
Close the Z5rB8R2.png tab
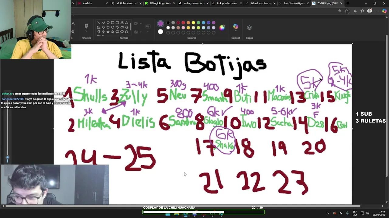341,3
